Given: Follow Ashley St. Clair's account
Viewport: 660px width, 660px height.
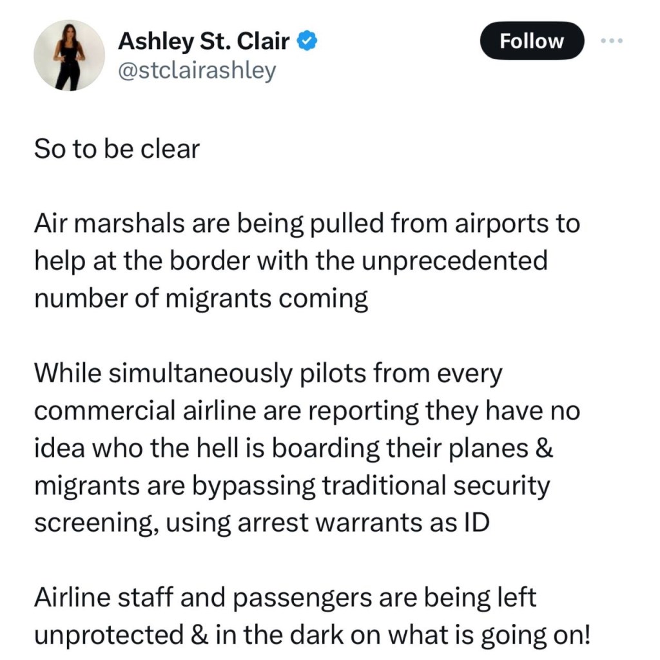Looking at the screenshot, I should [532, 41].
